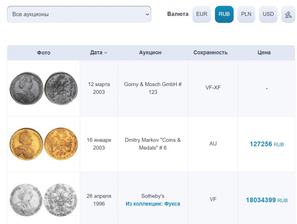Screen dimensions: 297x224
Task: Open the "Все аукционы" dropdown
Action: point(79,14)
